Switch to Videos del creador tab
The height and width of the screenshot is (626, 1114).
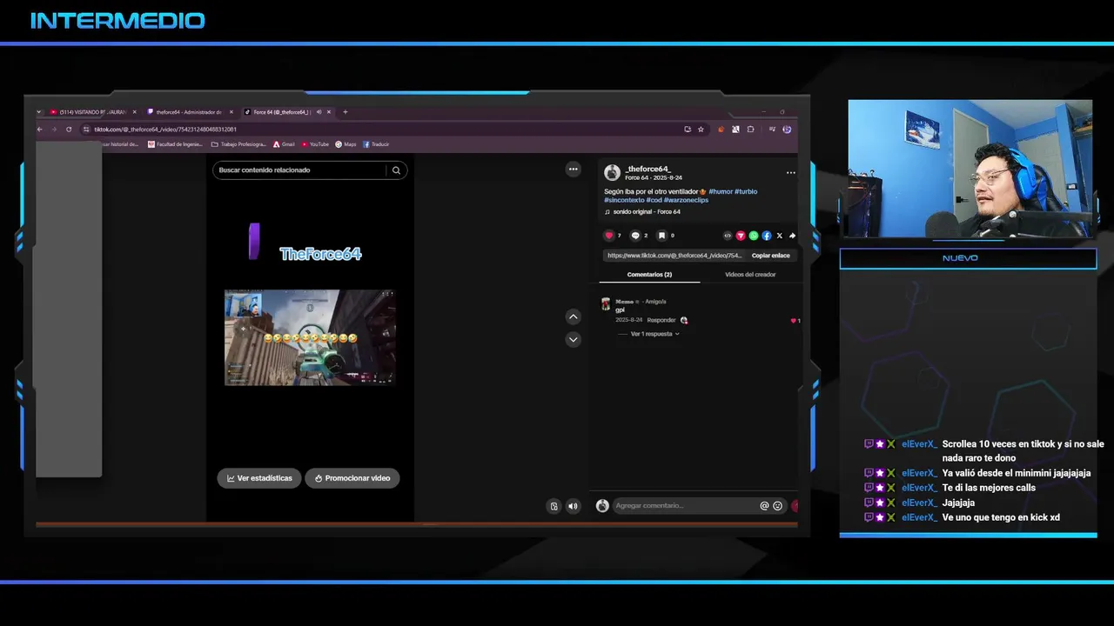(750, 275)
